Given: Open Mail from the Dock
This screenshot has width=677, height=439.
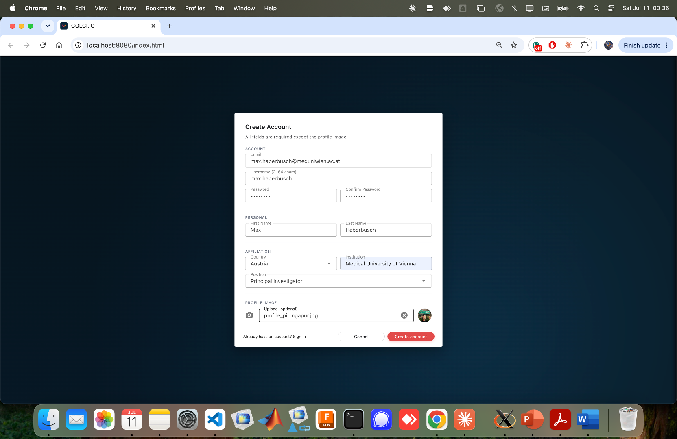Looking at the screenshot, I should (76, 419).
